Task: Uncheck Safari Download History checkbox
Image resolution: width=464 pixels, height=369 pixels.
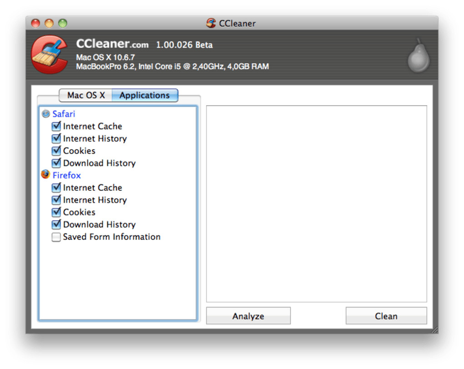Action: [56, 163]
